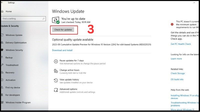The width and height of the screenshot is (200, 112).
Task: Click the Related links heading
Action: coord(177,69)
